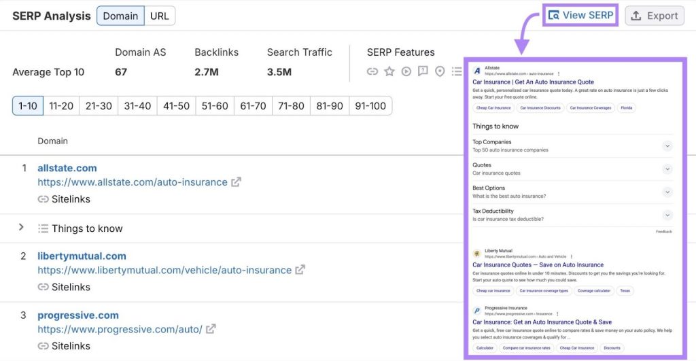This screenshot has height=361, width=696.
Task: Click 'Car Insurance Quotes — Save on Auto Insurance' title
Action: click(x=538, y=264)
